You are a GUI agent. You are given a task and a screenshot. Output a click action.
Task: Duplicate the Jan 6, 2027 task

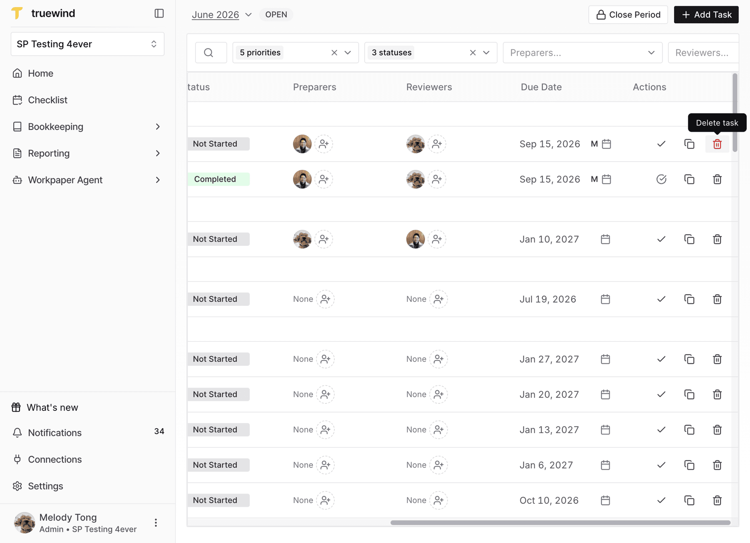[689, 465]
